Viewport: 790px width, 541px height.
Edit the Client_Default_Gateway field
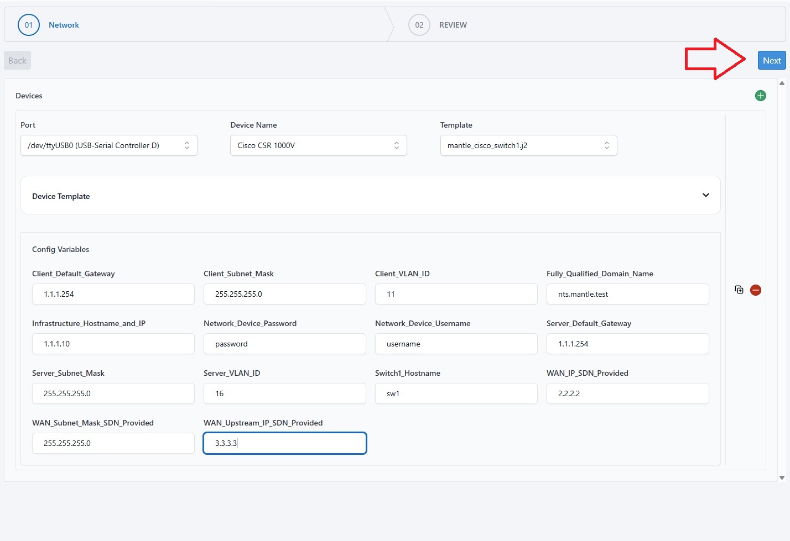click(x=113, y=294)
